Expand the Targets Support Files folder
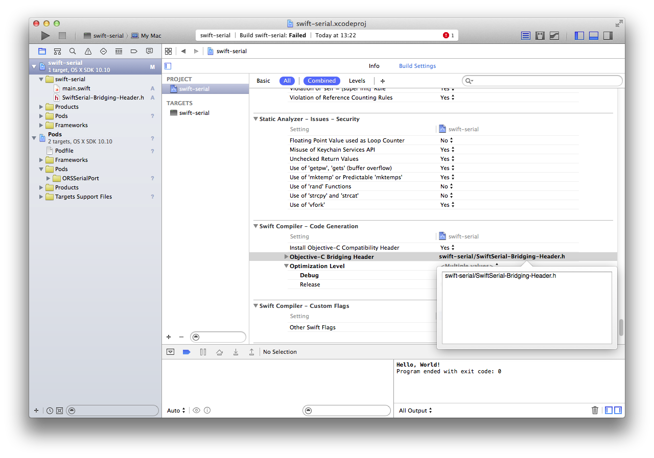Image resolution: width=654 pixels, height=458 pixels. (41, 197)
